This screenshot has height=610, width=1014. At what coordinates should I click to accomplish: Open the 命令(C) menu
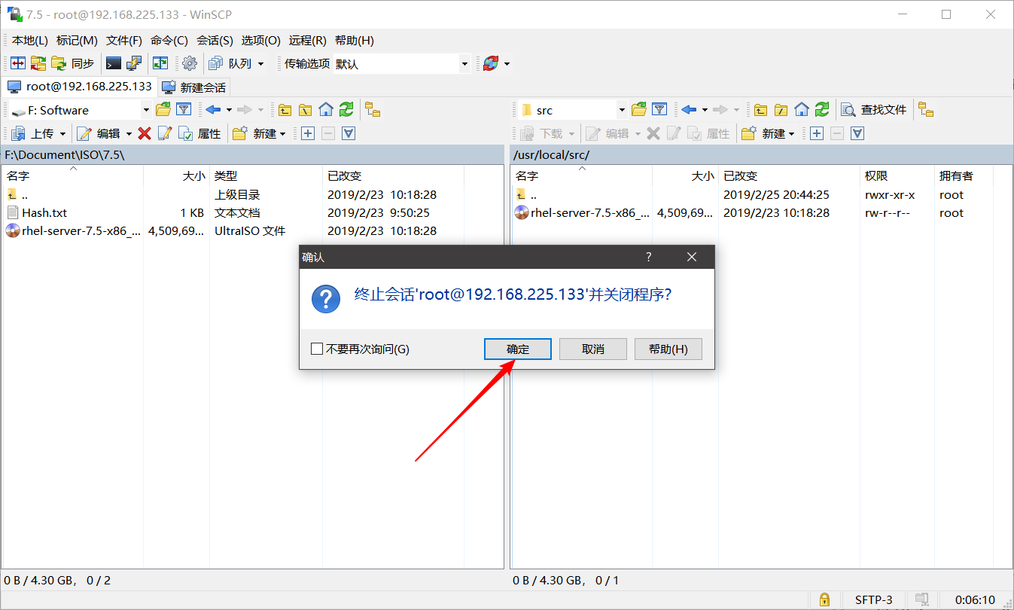(169, 40)
